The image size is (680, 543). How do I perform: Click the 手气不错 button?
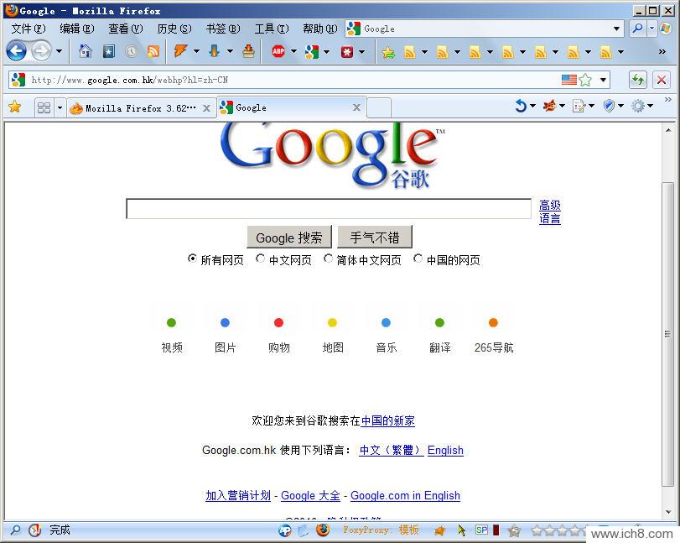pyautogui.click(x=375, y=238)
